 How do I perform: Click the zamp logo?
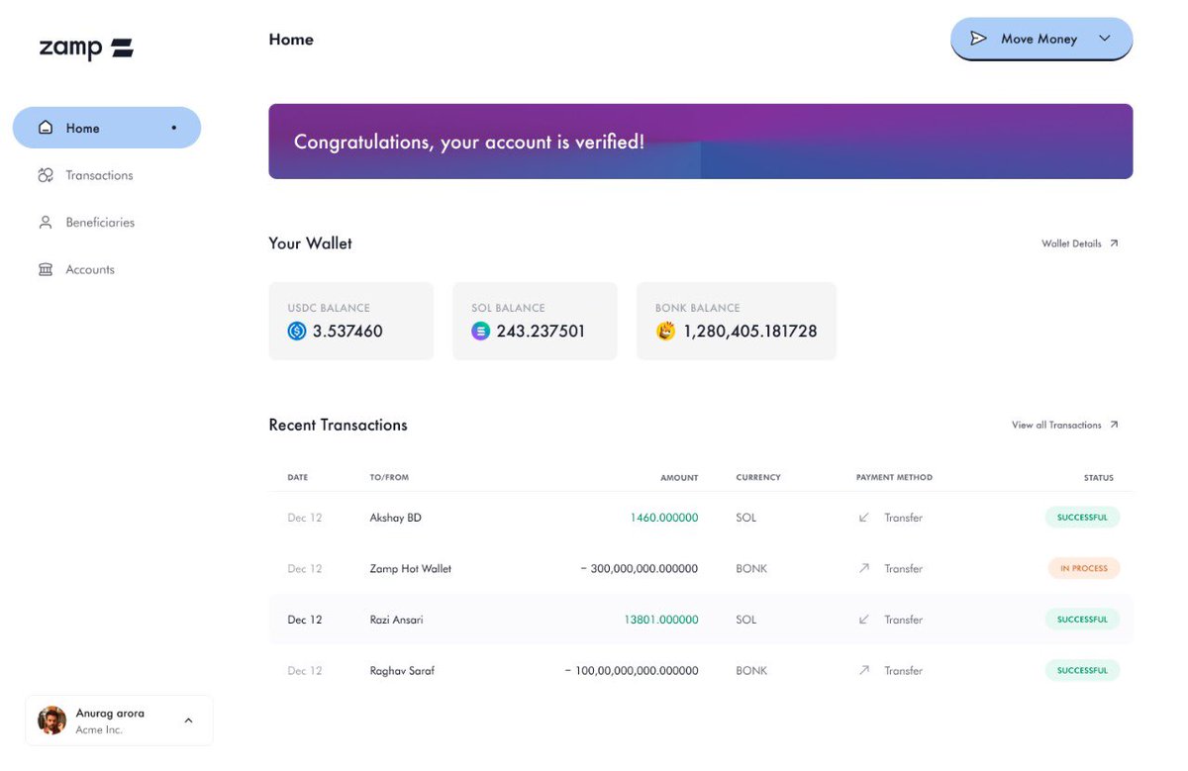coord(86,48)
